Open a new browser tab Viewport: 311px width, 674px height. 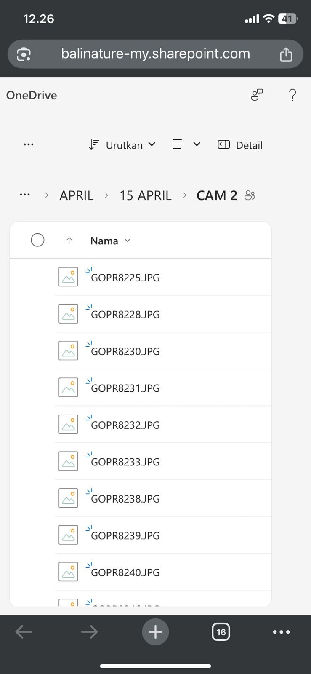[x=155, y=631]
